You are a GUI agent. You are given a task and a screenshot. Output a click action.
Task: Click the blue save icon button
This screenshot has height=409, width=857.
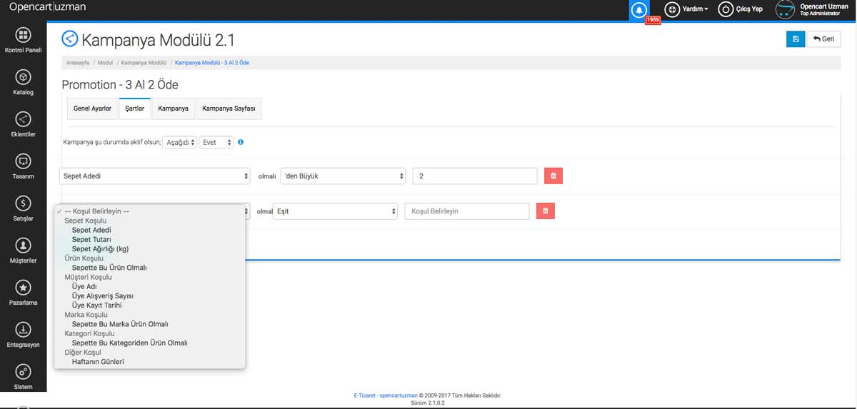(x=795, y=39)
